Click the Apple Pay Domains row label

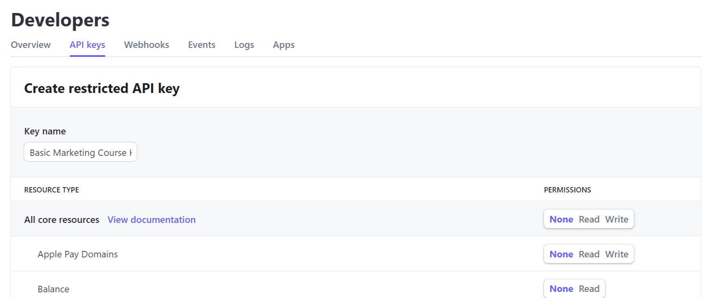tap(78, 254)
